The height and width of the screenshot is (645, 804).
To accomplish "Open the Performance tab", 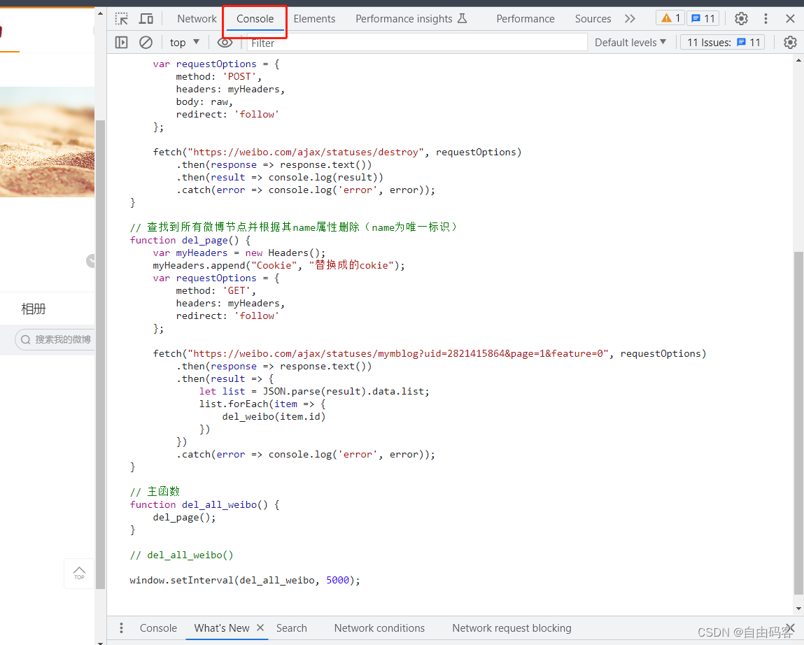I will pos(525,19).
